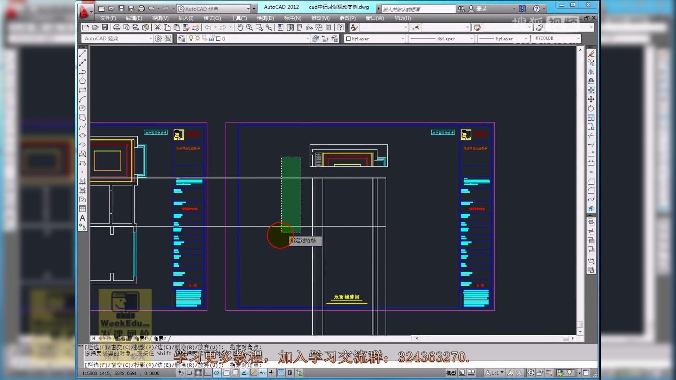Open the 修改(M) menu
Image resolution: width=676 pixels, height=380 pixels.
[320, 18]
